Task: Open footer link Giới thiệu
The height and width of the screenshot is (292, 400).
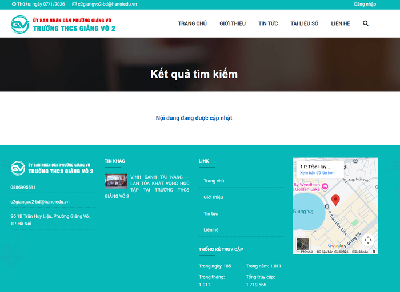Action: 213,197
